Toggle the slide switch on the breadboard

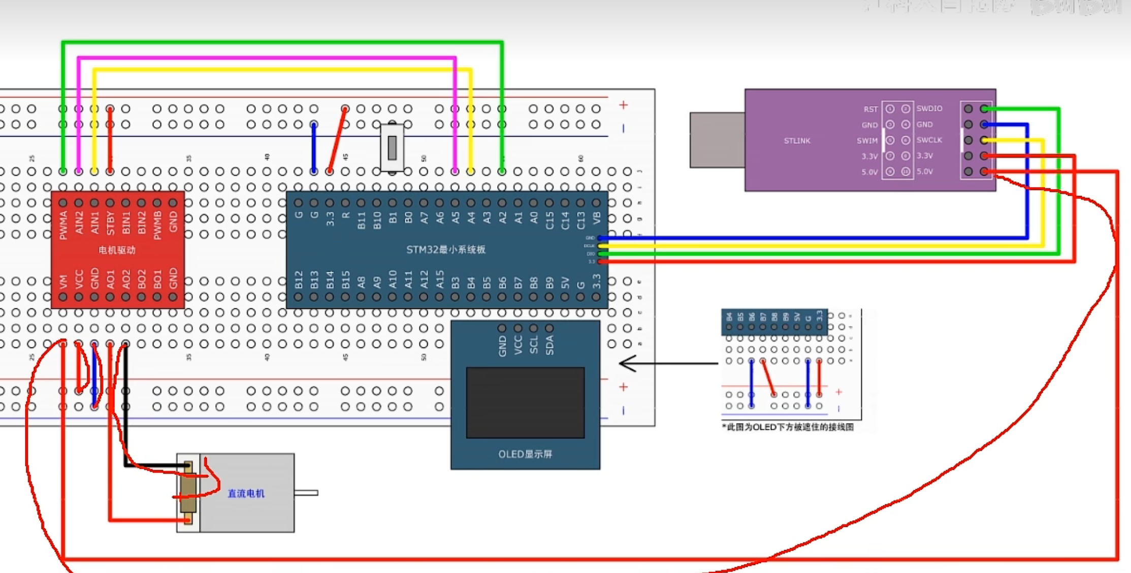pyautogui.click(x=392, y=147)
